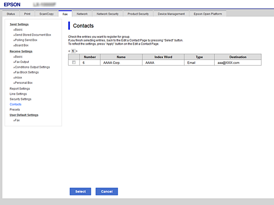Open the Personal Box link

[25, 83]
